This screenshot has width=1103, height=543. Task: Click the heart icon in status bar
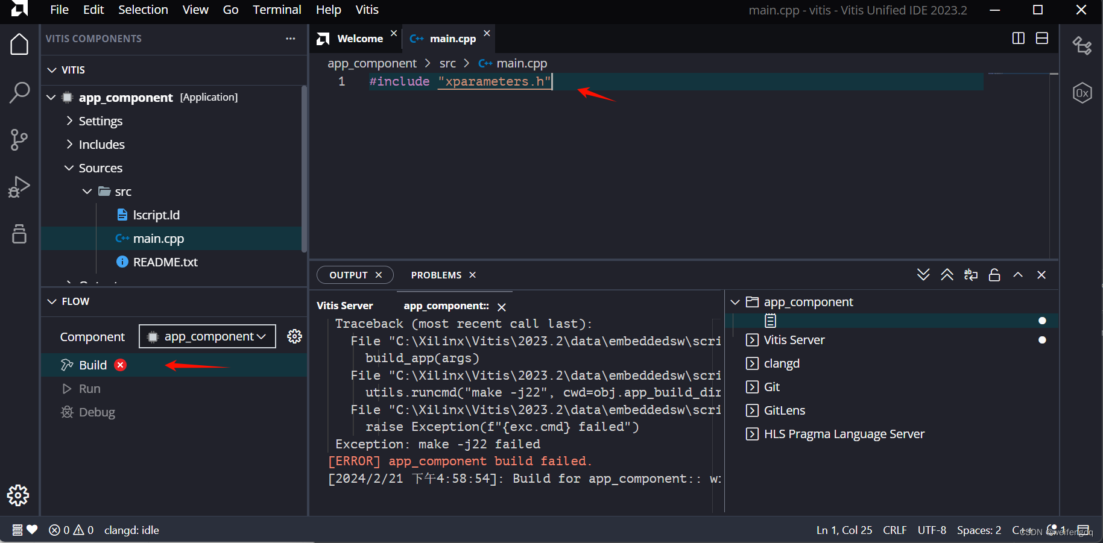tap(33, 530)
